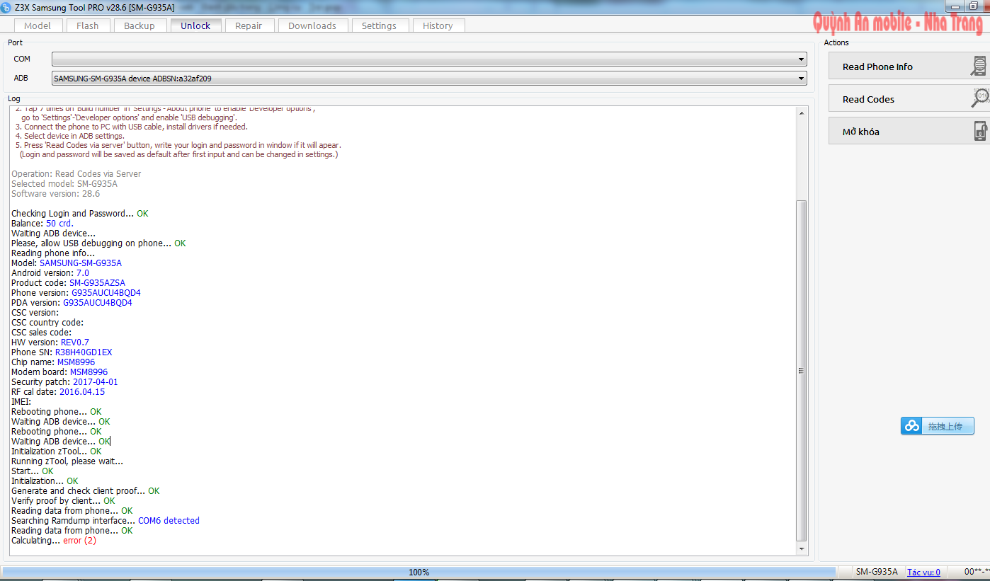
Task: Switch to the Settings tab
Action: 379,25
